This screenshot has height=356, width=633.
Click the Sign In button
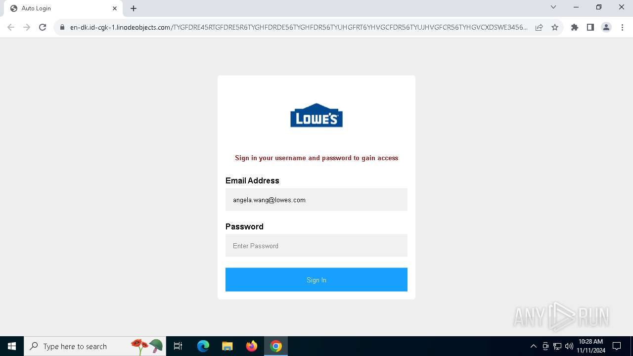tap(316, 280)
